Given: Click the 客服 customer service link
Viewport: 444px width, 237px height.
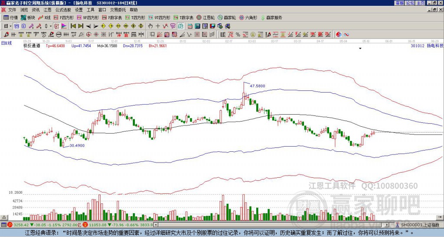Looking at the screenshot, I should (399, 3).
